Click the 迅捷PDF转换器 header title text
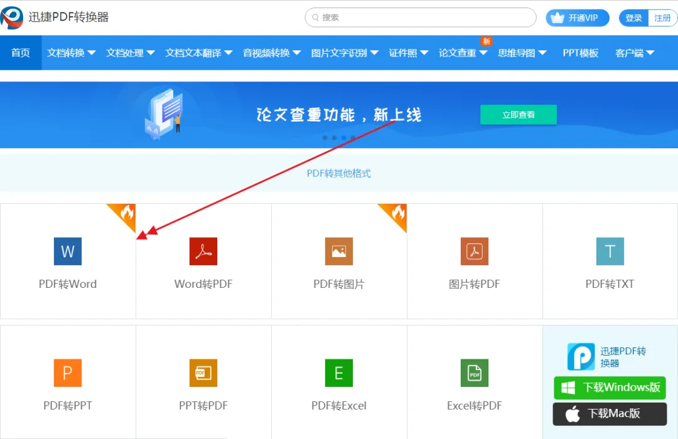 (69, 18)
